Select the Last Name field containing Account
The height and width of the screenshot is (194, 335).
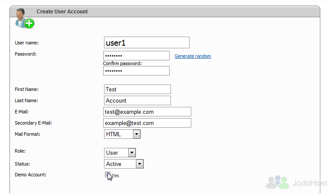(x=137, y=100)
